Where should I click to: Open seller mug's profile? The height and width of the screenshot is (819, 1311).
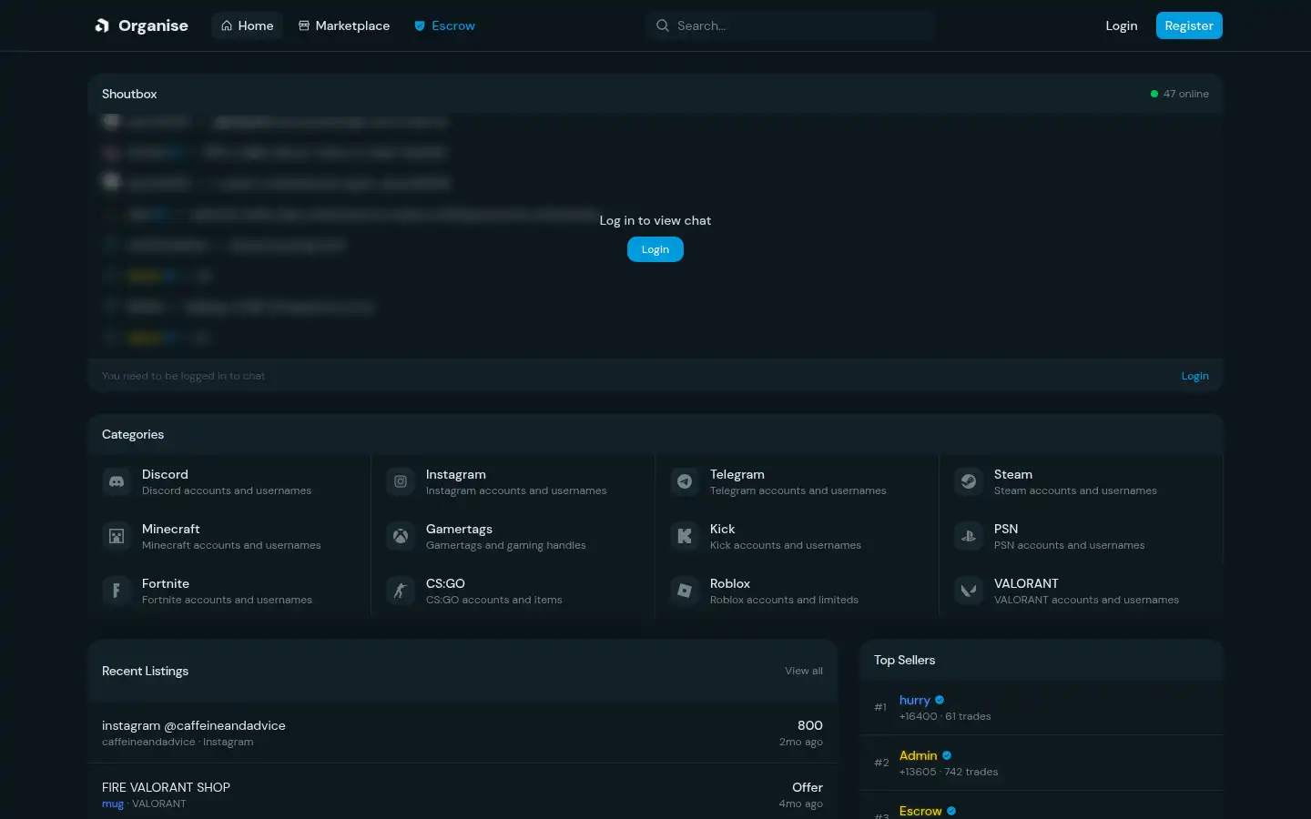(113, 804)
